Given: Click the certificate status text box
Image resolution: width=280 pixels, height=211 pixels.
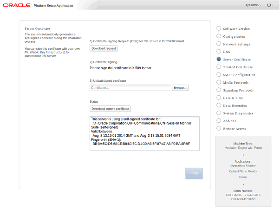Looking at the screenshot, I should click(144, 133).
